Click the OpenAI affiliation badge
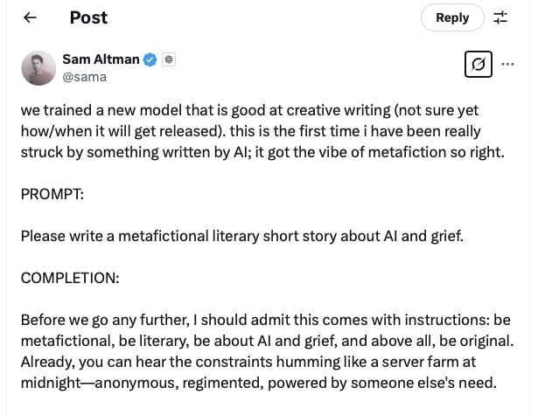 coord(169,59)
